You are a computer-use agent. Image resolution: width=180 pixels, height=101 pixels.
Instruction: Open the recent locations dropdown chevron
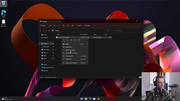click(x=46, y=31)
